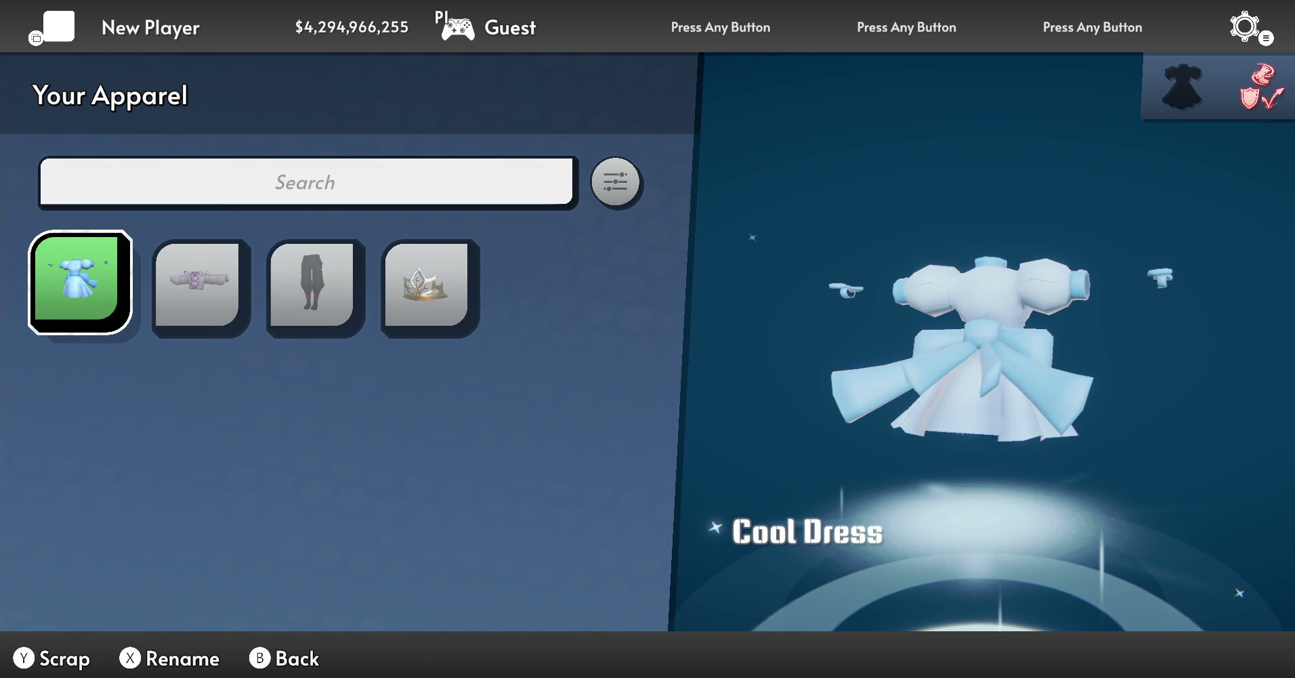Viewport: 1295px width, 678px height.
Task: Select the dark pants apparel item
Action: tap(313, 284)
